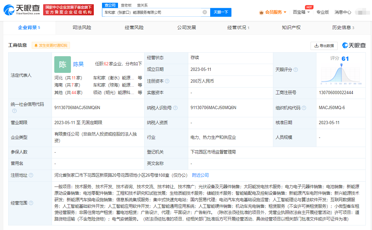
Task: Click the green 陈 avatar badge
Action: (x=63, y=64)
